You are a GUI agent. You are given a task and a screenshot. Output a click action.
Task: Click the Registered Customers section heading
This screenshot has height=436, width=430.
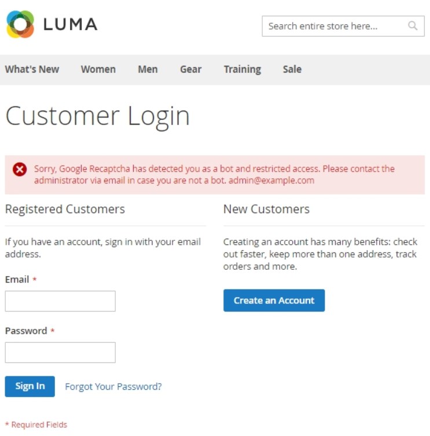point(65,209)
